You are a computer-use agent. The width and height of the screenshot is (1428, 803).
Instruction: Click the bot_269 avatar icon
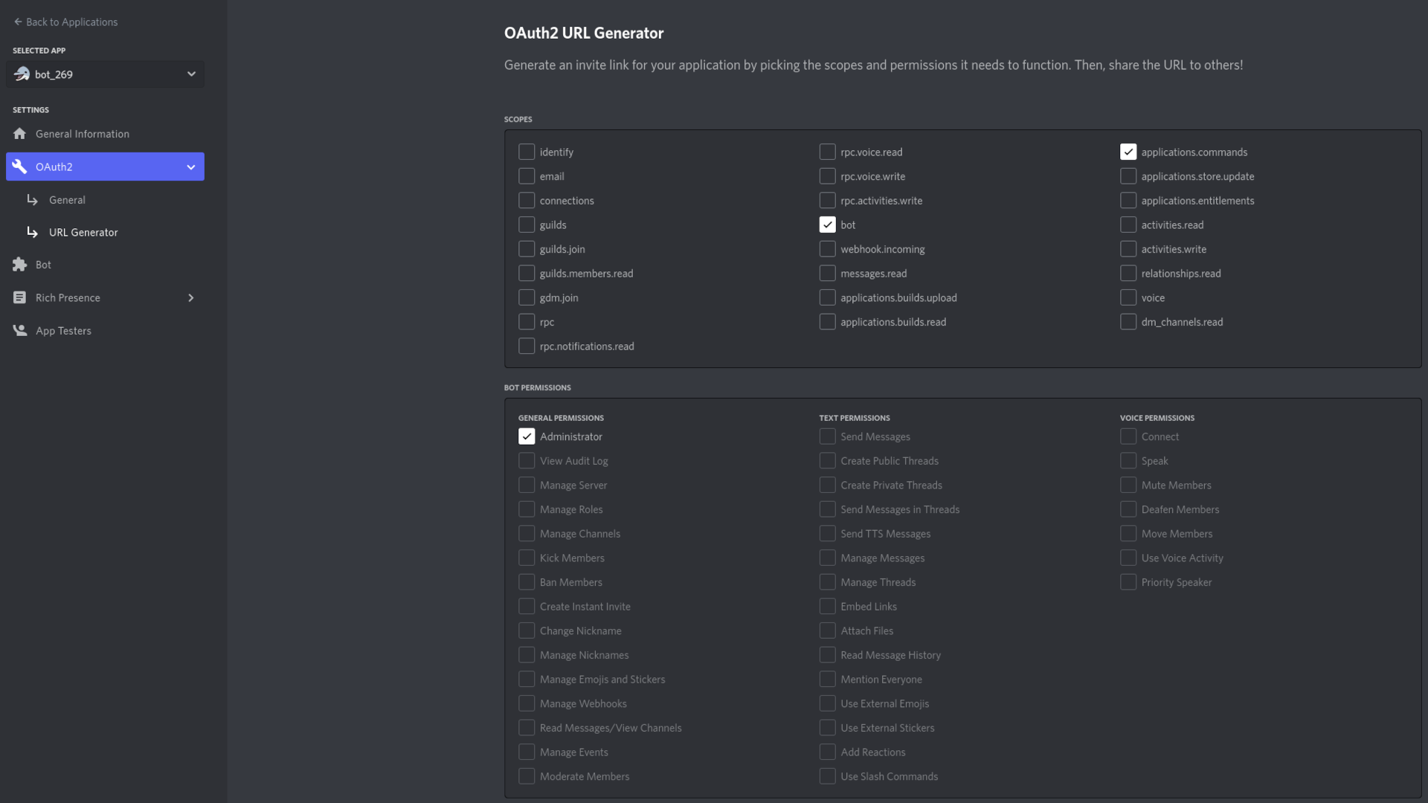(x=22, y=74)
